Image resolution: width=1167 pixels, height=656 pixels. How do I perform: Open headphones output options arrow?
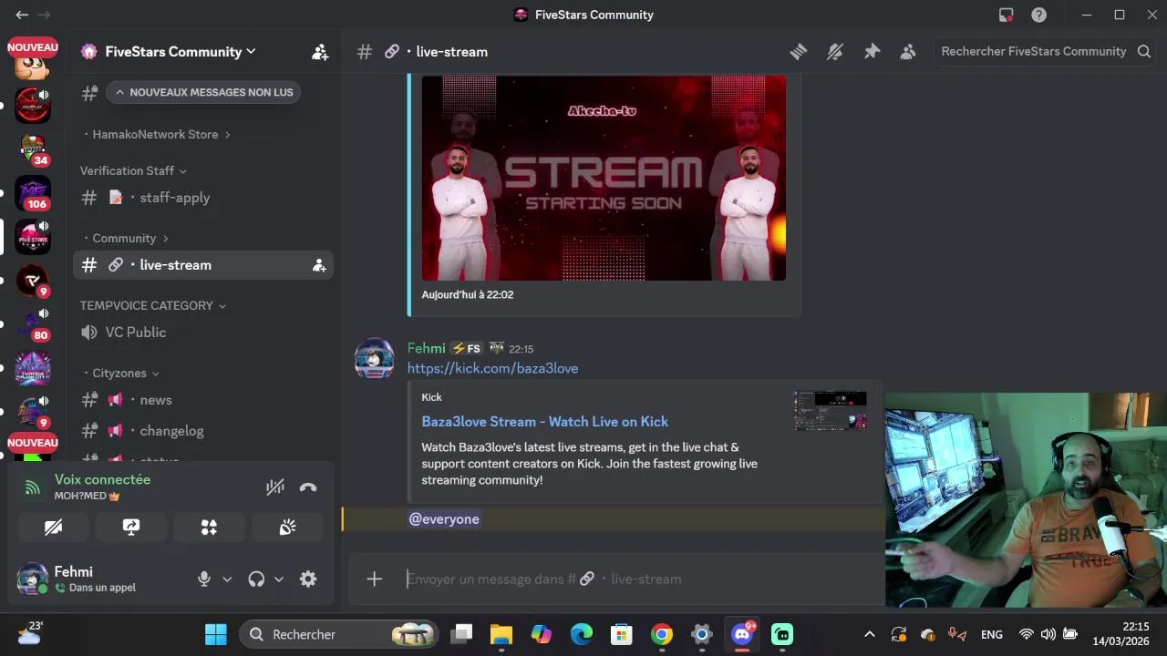[x=279, y=579]
